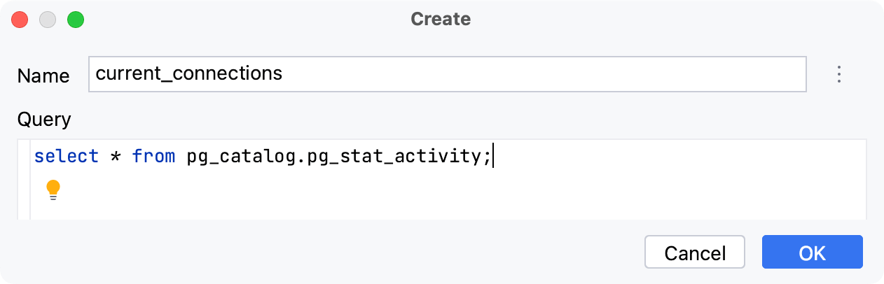
Task: Dismiss the dialog with Cancel
Action: pyautogui.click(x=695, y=253)
